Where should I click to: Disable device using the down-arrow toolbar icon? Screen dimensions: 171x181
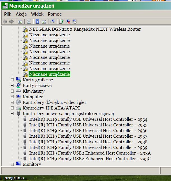click(x=74, y=21)
